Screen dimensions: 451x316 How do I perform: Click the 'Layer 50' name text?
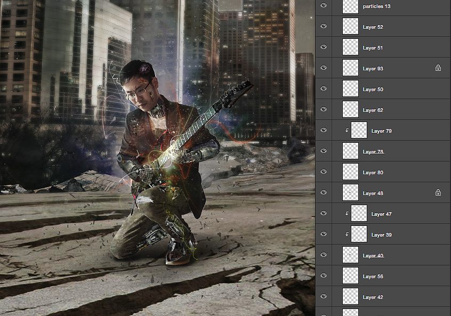point(373,90)
